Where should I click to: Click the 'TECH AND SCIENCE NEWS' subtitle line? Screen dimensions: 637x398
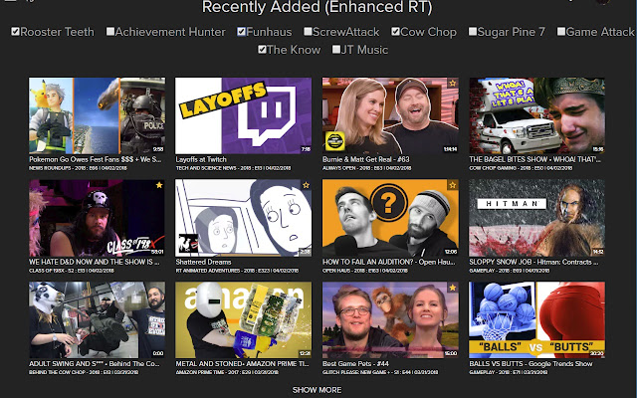pyautogui.click(x=233, y=168)
